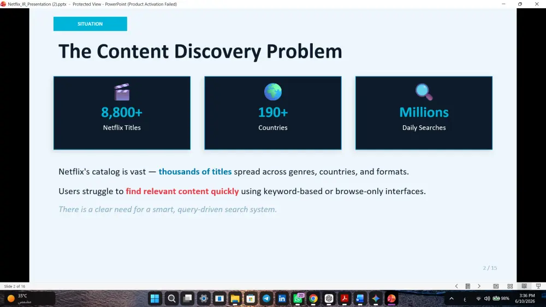The image size is (546, 307).
Task: Click the 'Netflix Titles' caption
Action: 122,128
